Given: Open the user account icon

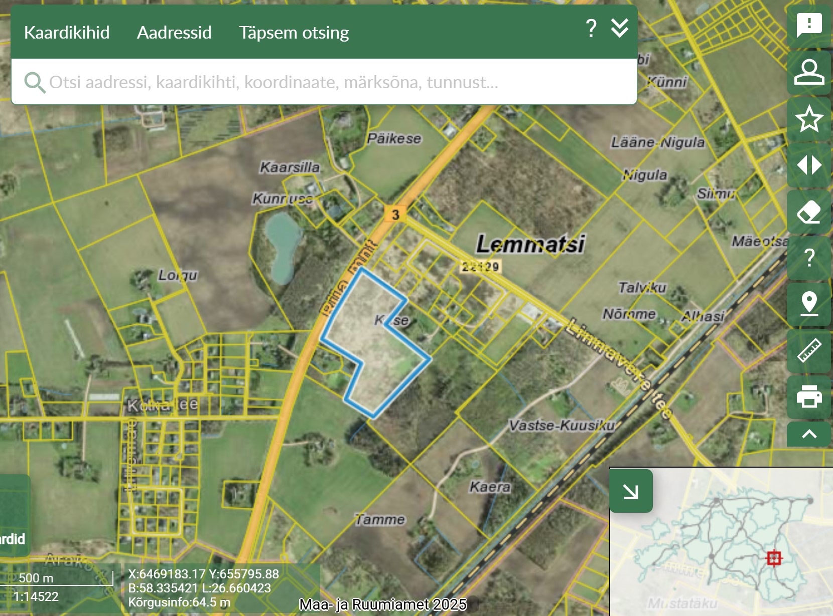Looking at the screenshot, I should tap(809, 72).
